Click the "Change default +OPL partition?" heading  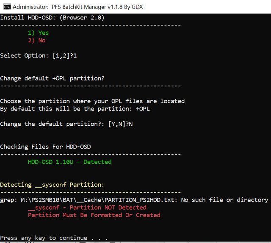52,78
